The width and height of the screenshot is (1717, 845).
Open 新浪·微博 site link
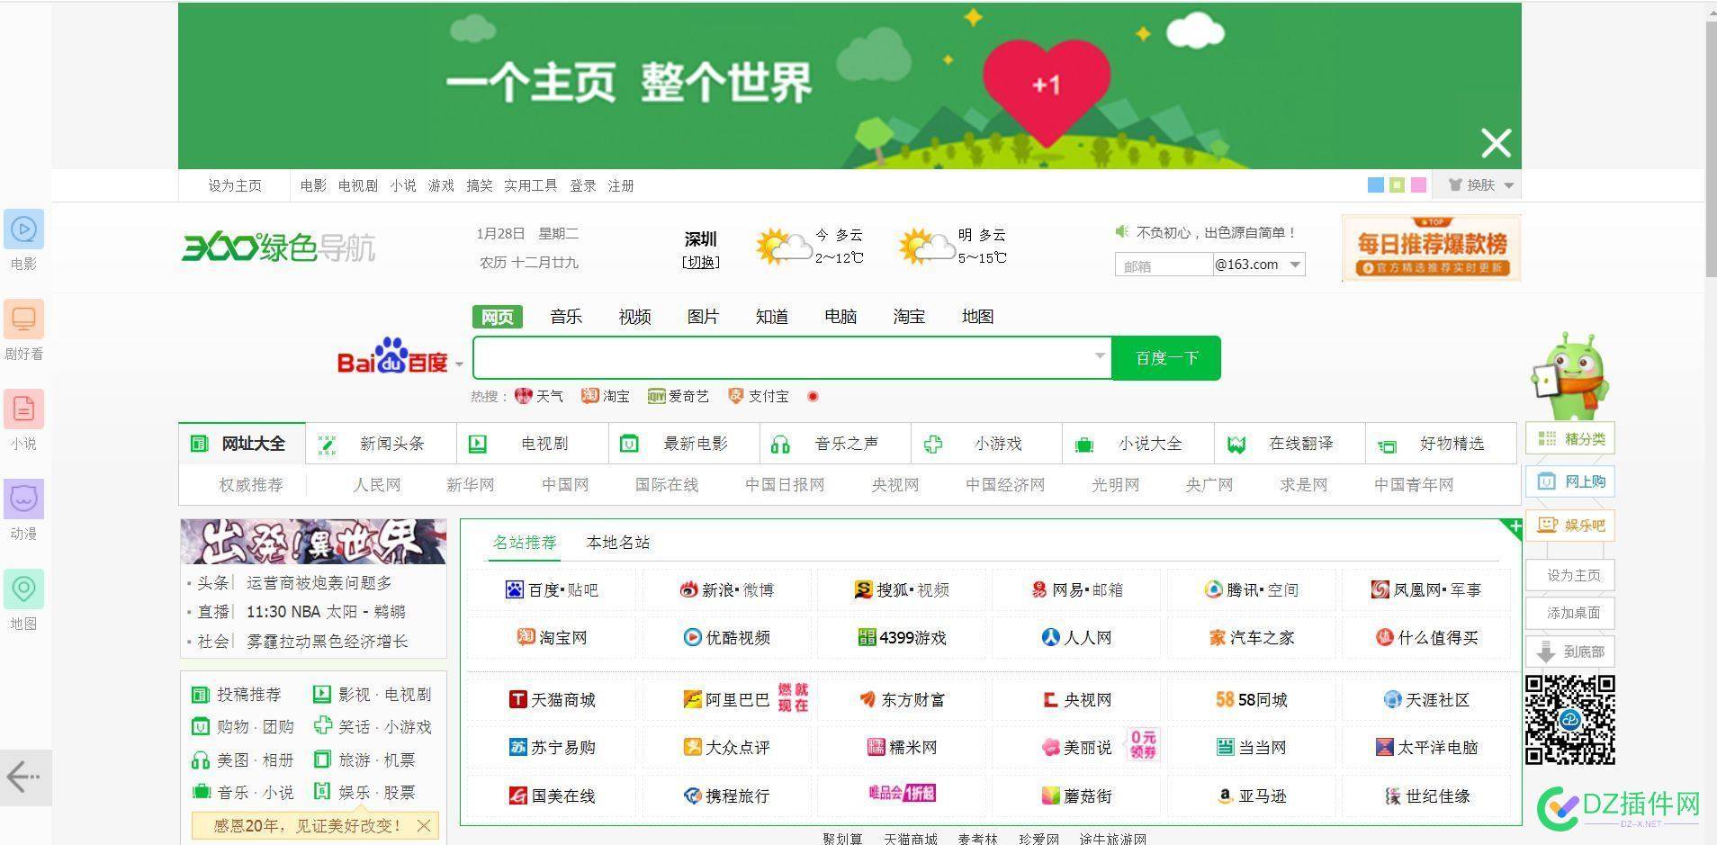726,590
